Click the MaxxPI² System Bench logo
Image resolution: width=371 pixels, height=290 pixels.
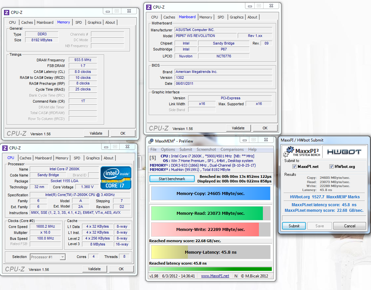click(x=302, y=152)
